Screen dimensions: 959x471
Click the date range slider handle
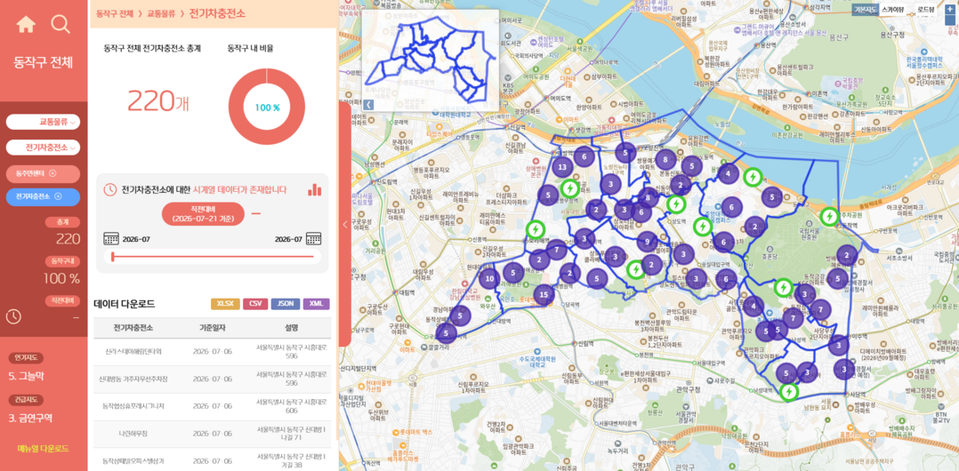112,257
